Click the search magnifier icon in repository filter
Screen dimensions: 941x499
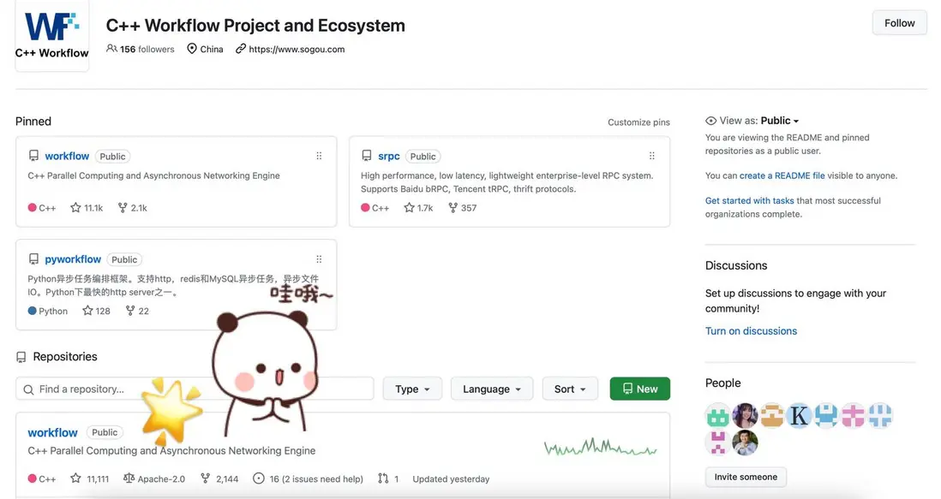(x=28, y=389)
